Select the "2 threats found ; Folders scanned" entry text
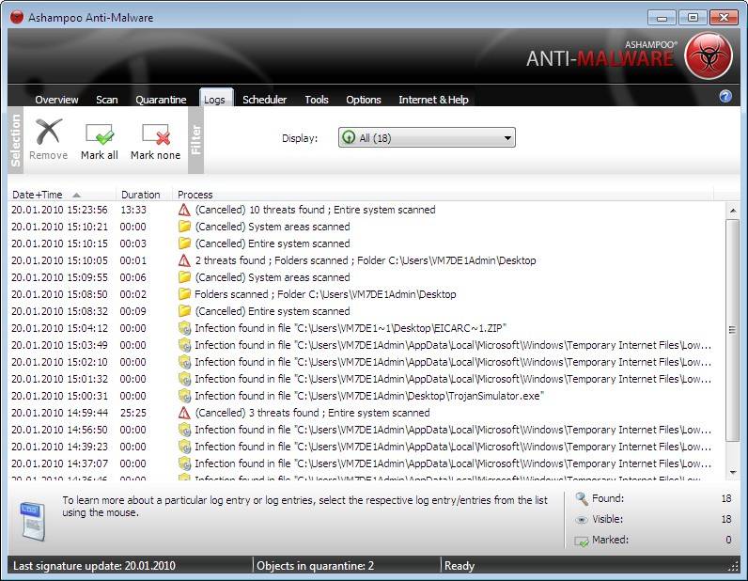Image resolution: width=748 pixels, height=581 pixels. [365, 260]
